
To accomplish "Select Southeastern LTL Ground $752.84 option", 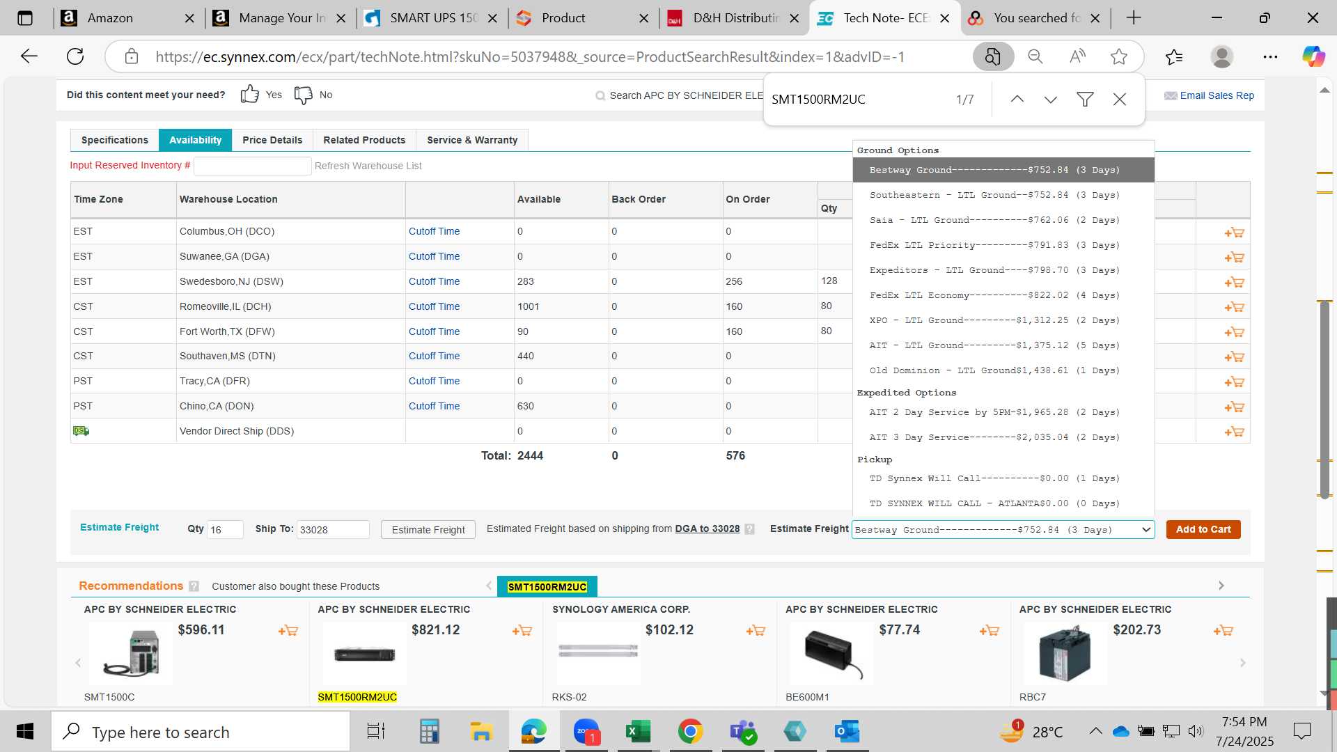I will 1003,195.
